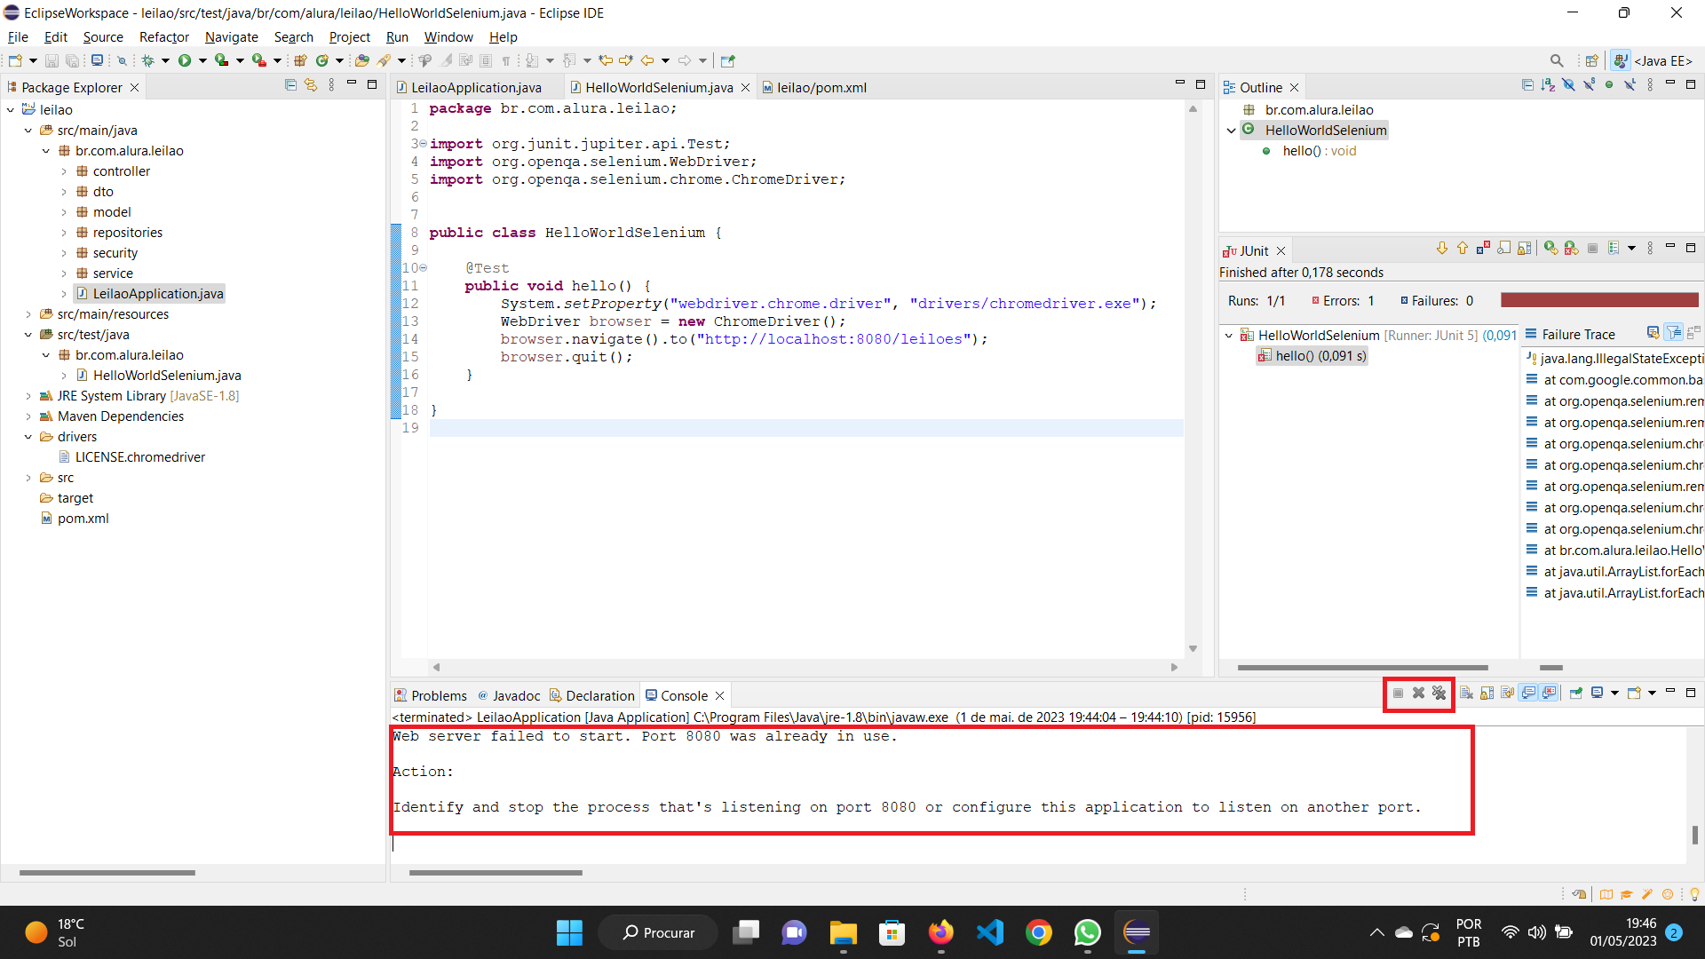
Task: Click Last Edit Location toolbar icon
Action: coord(606,60)
